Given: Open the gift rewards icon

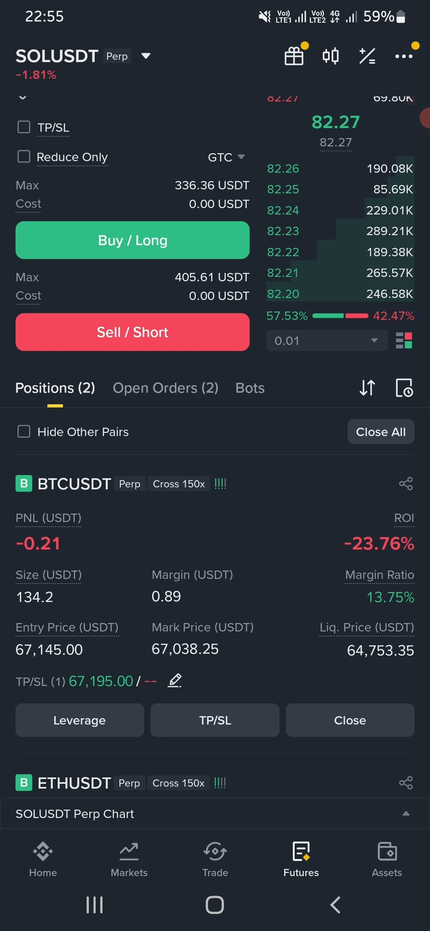Looking at the screenshot, I should [x=294, y=56].
